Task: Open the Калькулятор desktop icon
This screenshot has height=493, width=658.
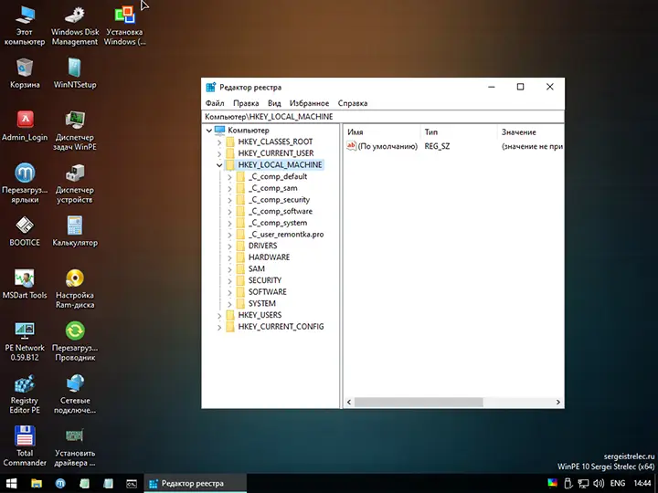Action: 75,231
